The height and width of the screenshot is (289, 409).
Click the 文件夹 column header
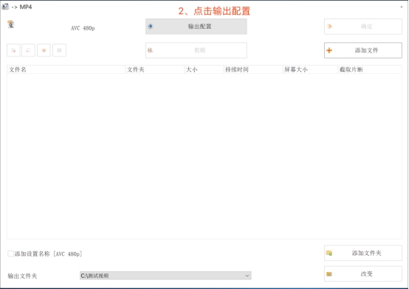(x=155, y=69)
